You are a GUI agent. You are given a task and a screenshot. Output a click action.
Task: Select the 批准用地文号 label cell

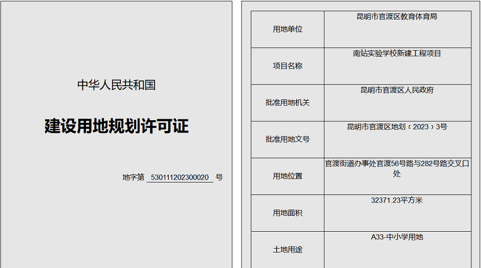pyautogui.click(x=287, y=139)
